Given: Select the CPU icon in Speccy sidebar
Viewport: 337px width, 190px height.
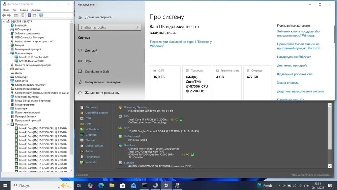Looking at the screenshot, I should (x=82, y=118).
